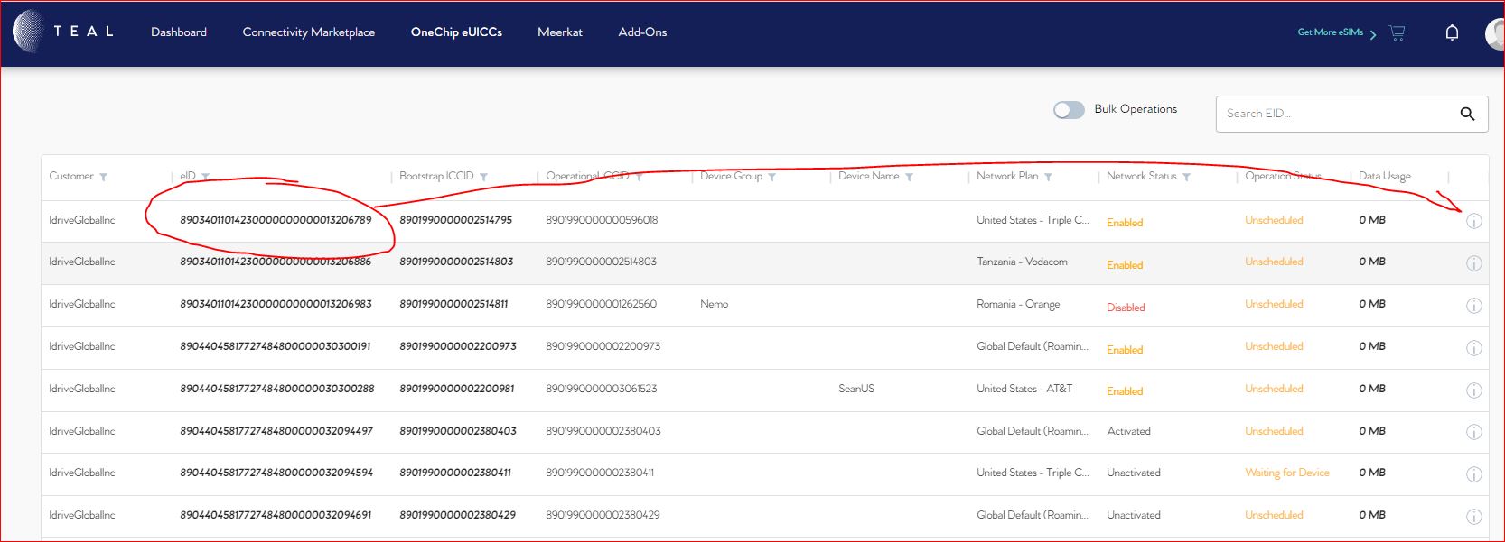Open info for eID ending 30300191

pos(1473,348)
